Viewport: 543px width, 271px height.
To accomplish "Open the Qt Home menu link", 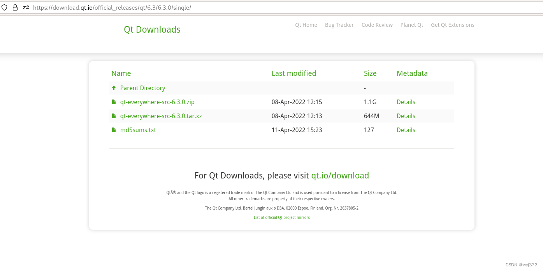I will [306, 25].
